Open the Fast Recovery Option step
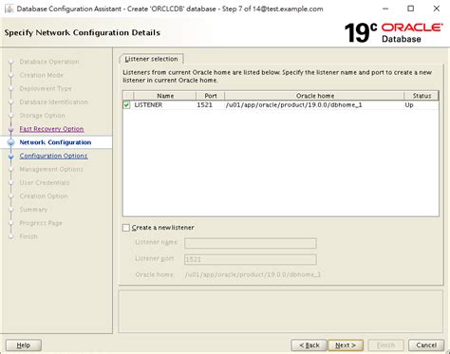The width and height of the screenshot is (450, 354). coord(51,129)
